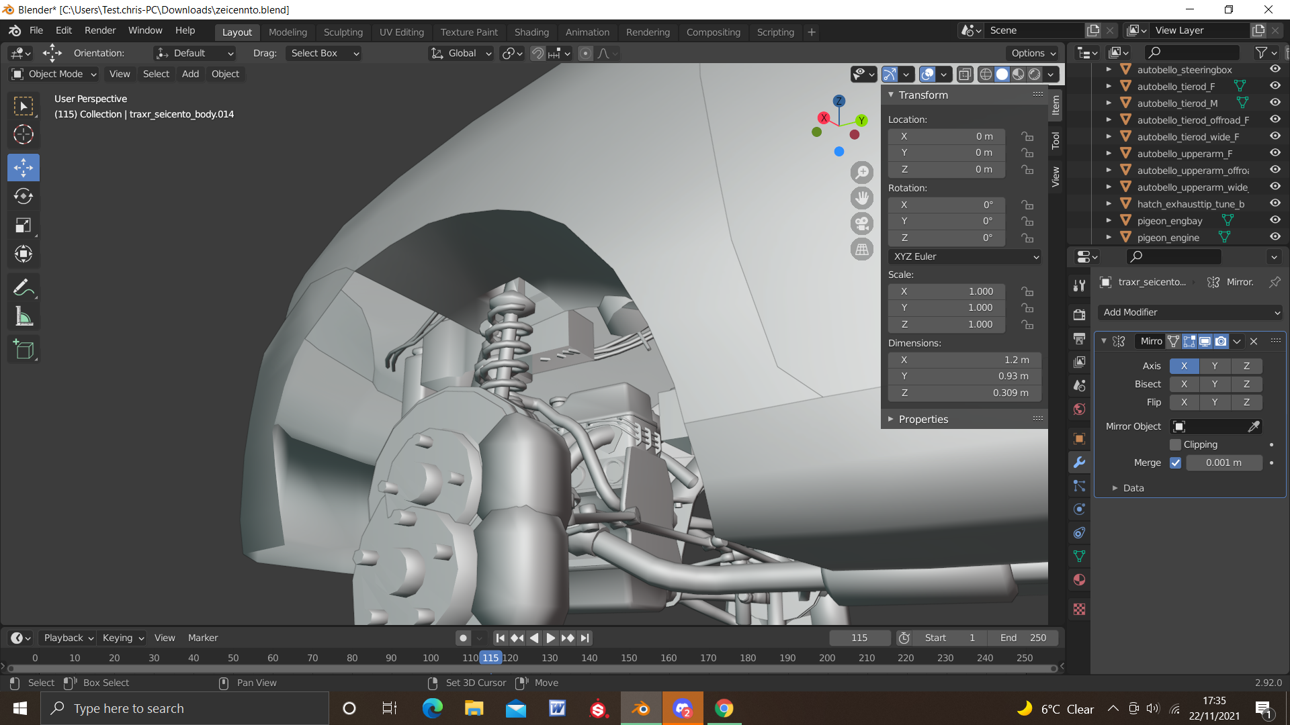Click the Bisect Z button
Screen dimensions: 1290x725
[x=1246, y=384]
